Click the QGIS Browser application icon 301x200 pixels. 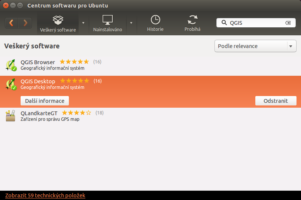[11, 65]
